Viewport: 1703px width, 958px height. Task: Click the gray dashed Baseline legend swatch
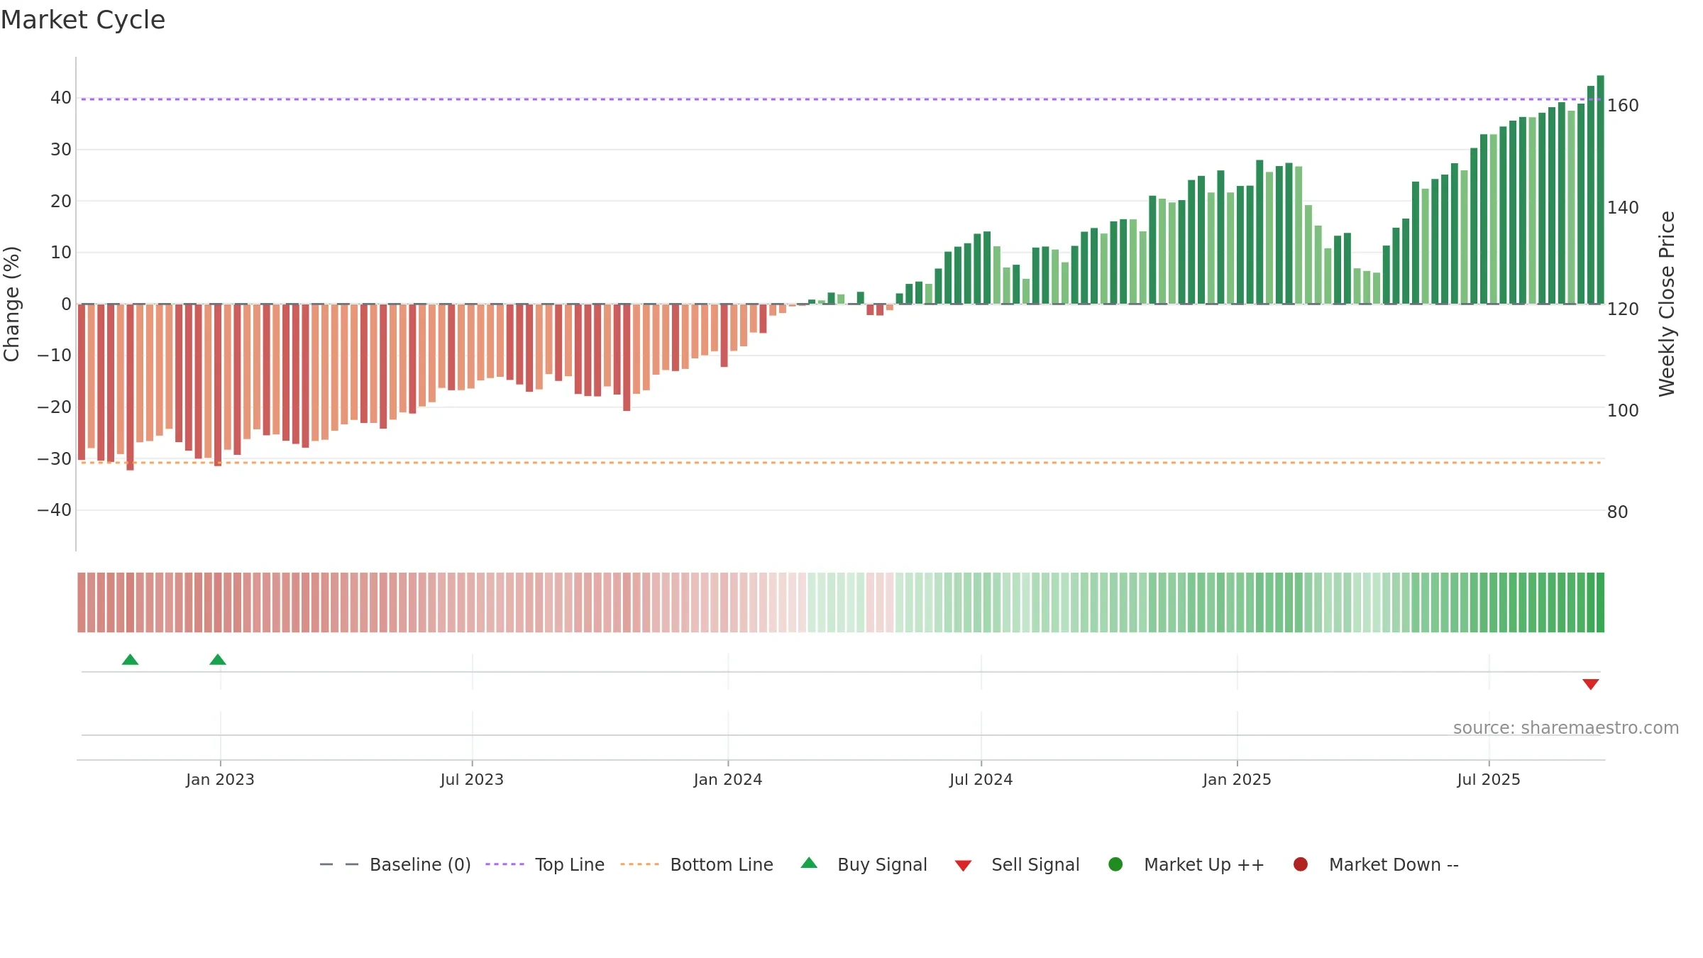coord(339,864)
